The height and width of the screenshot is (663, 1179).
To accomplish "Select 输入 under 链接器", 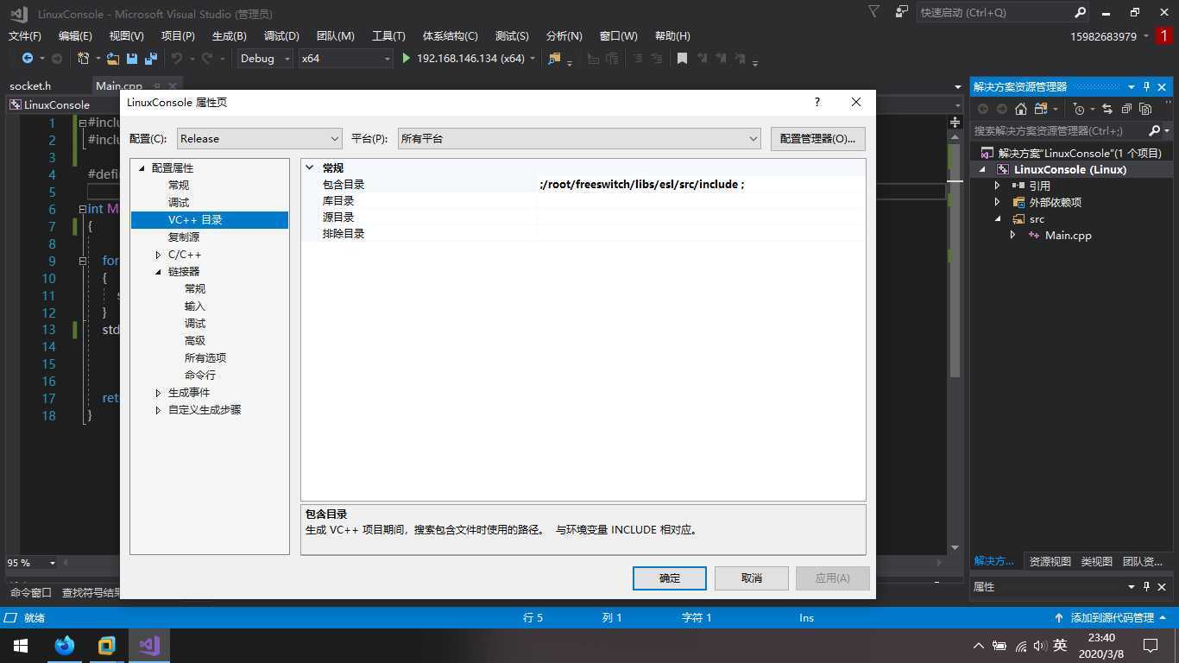I will pyautogui.click(x=195, y=306).
